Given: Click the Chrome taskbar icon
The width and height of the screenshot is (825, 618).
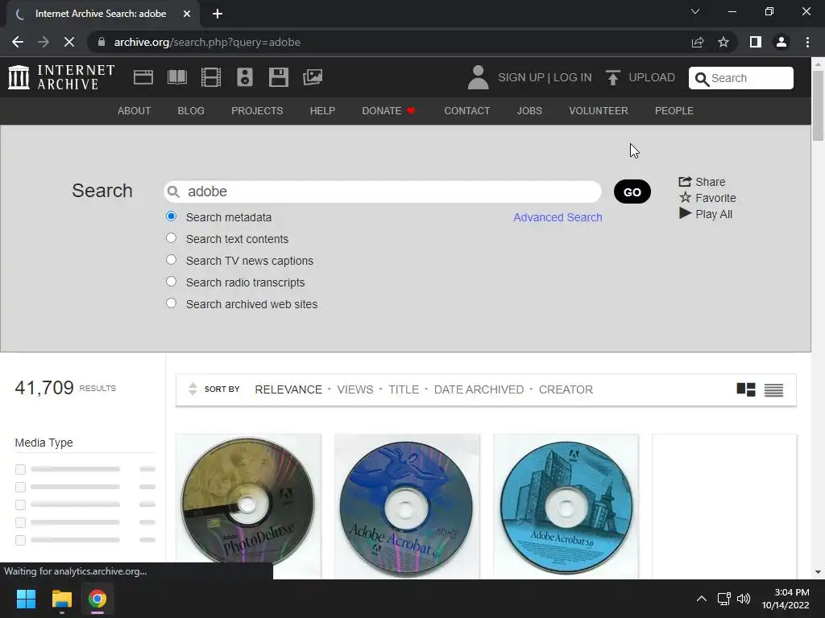Looking at the screenshot, I should (97, 599).
